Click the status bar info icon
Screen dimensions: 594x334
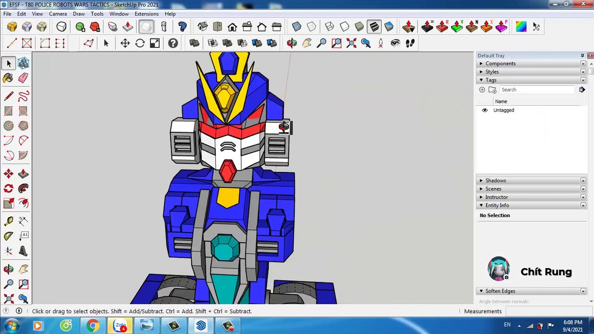click(x=19, y=311)
